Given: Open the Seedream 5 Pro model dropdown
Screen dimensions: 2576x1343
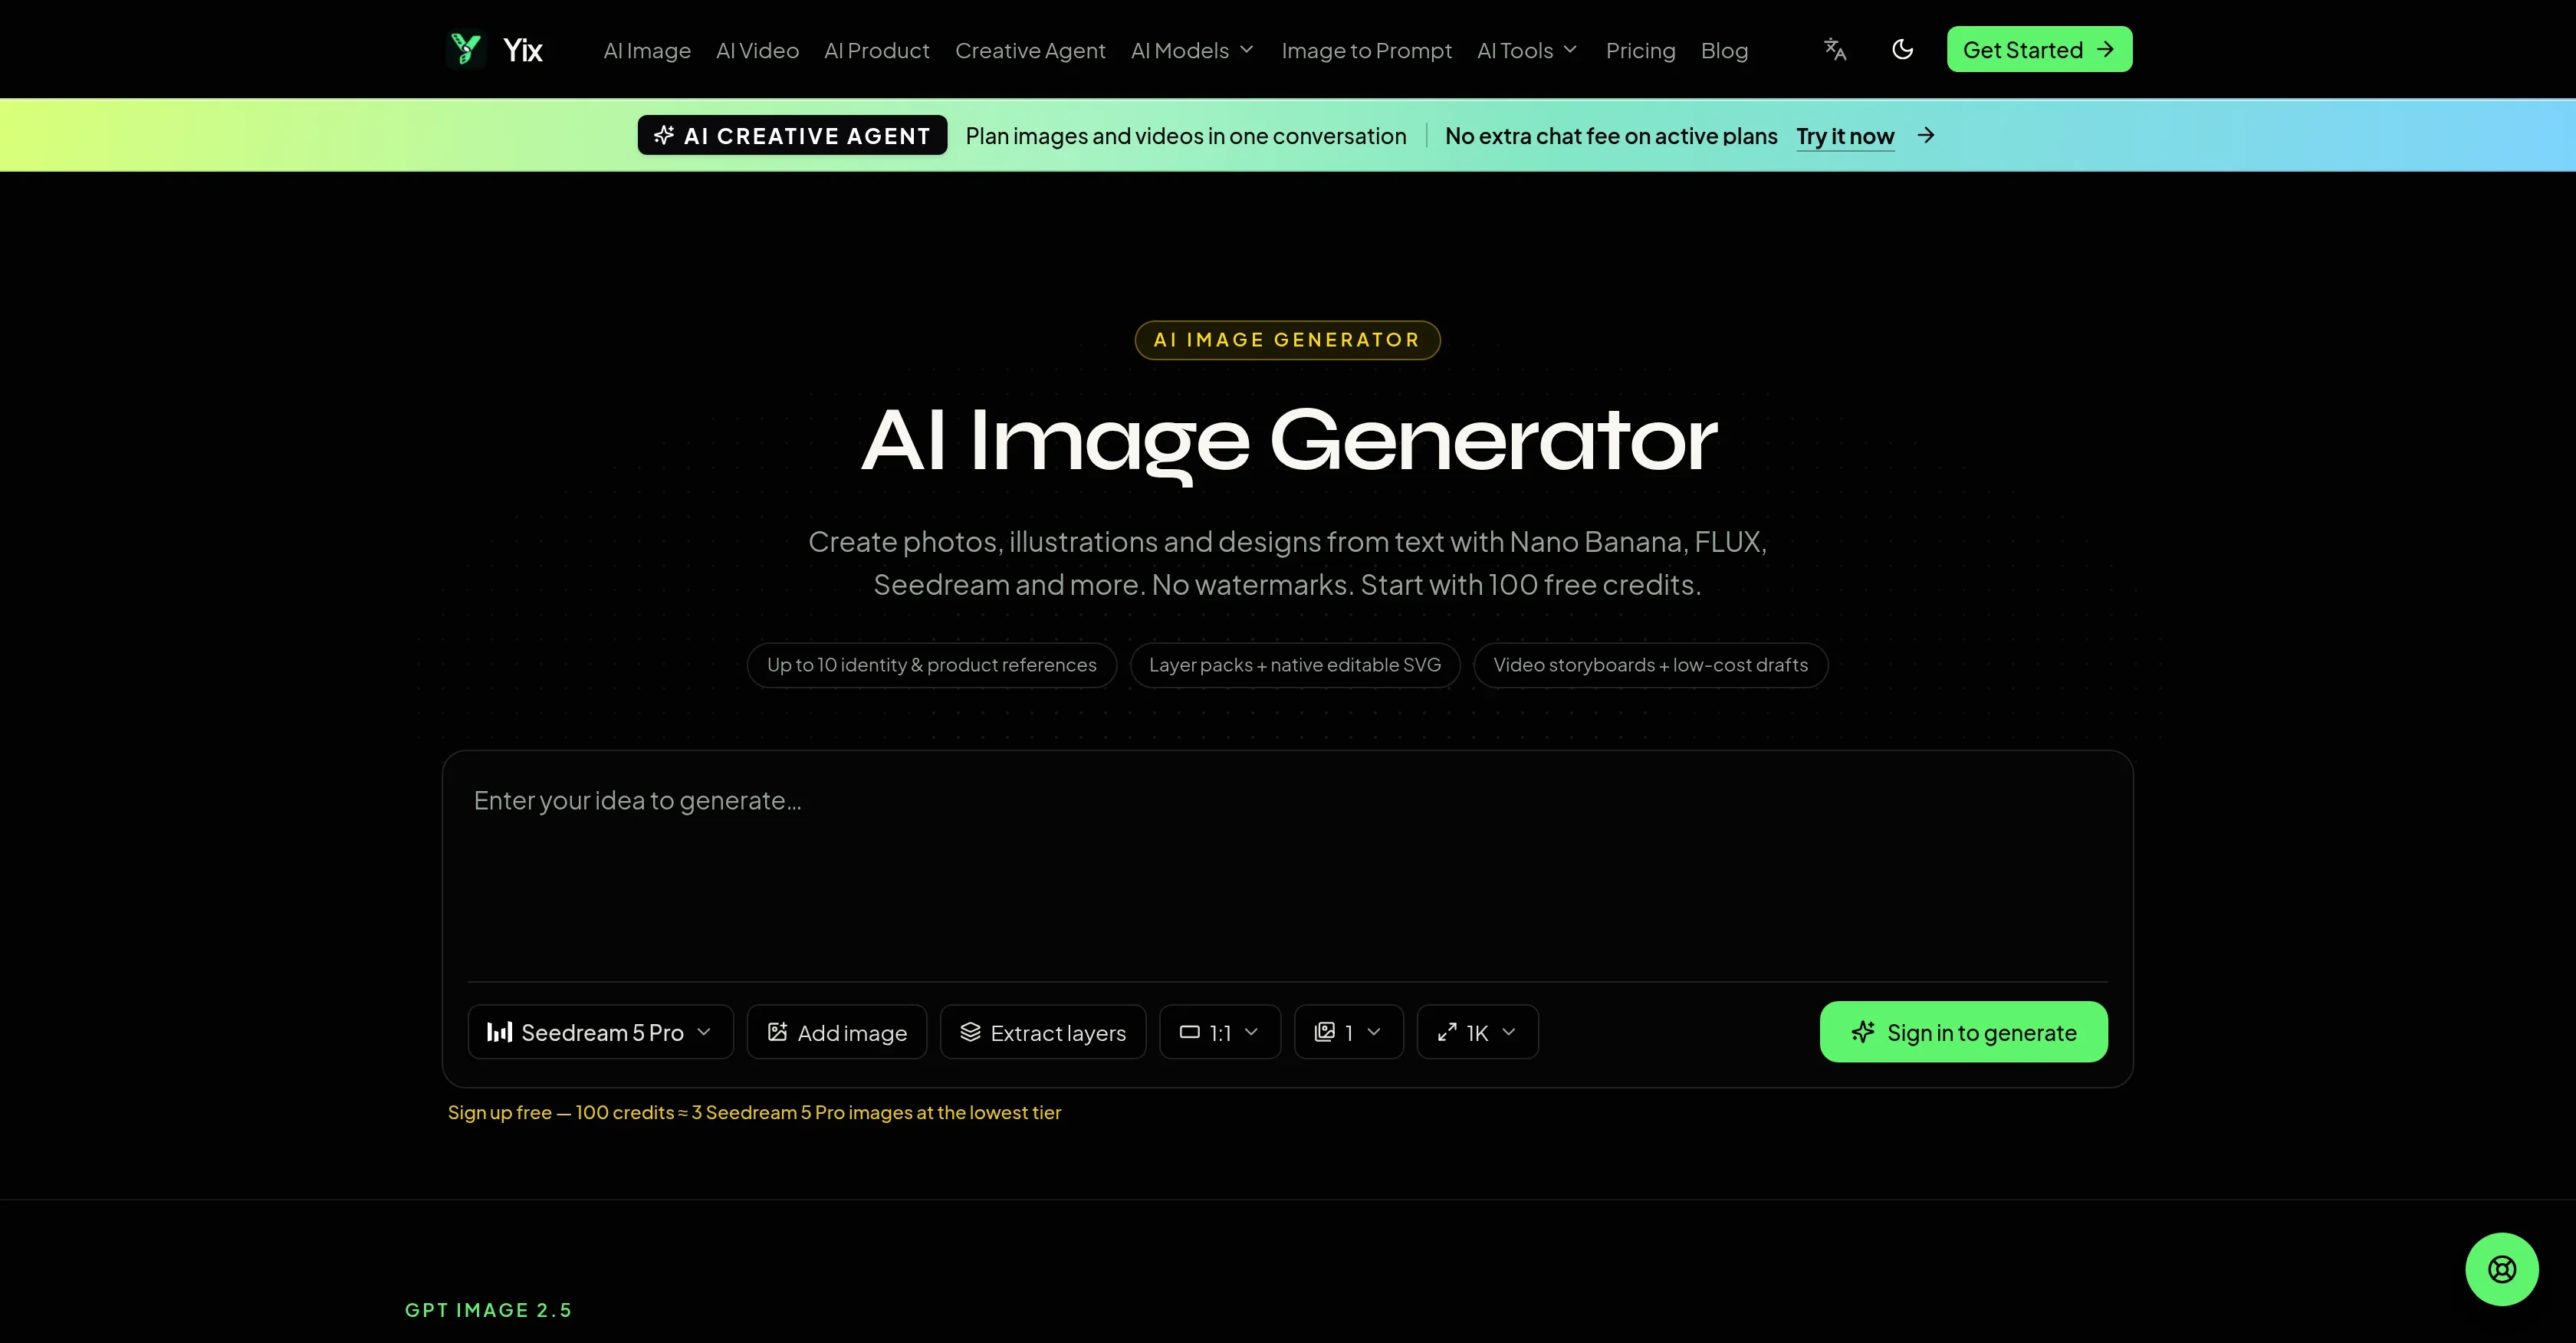Looking at the screenshot, I should tap(600, 1032).
